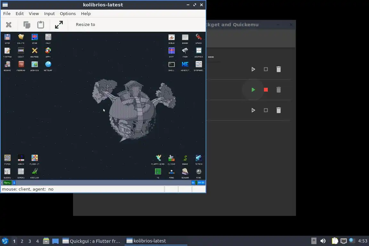Open the file manager panel launcher
Screen dimensions: 369x246
pyautogui.click(x=46, y=241)
